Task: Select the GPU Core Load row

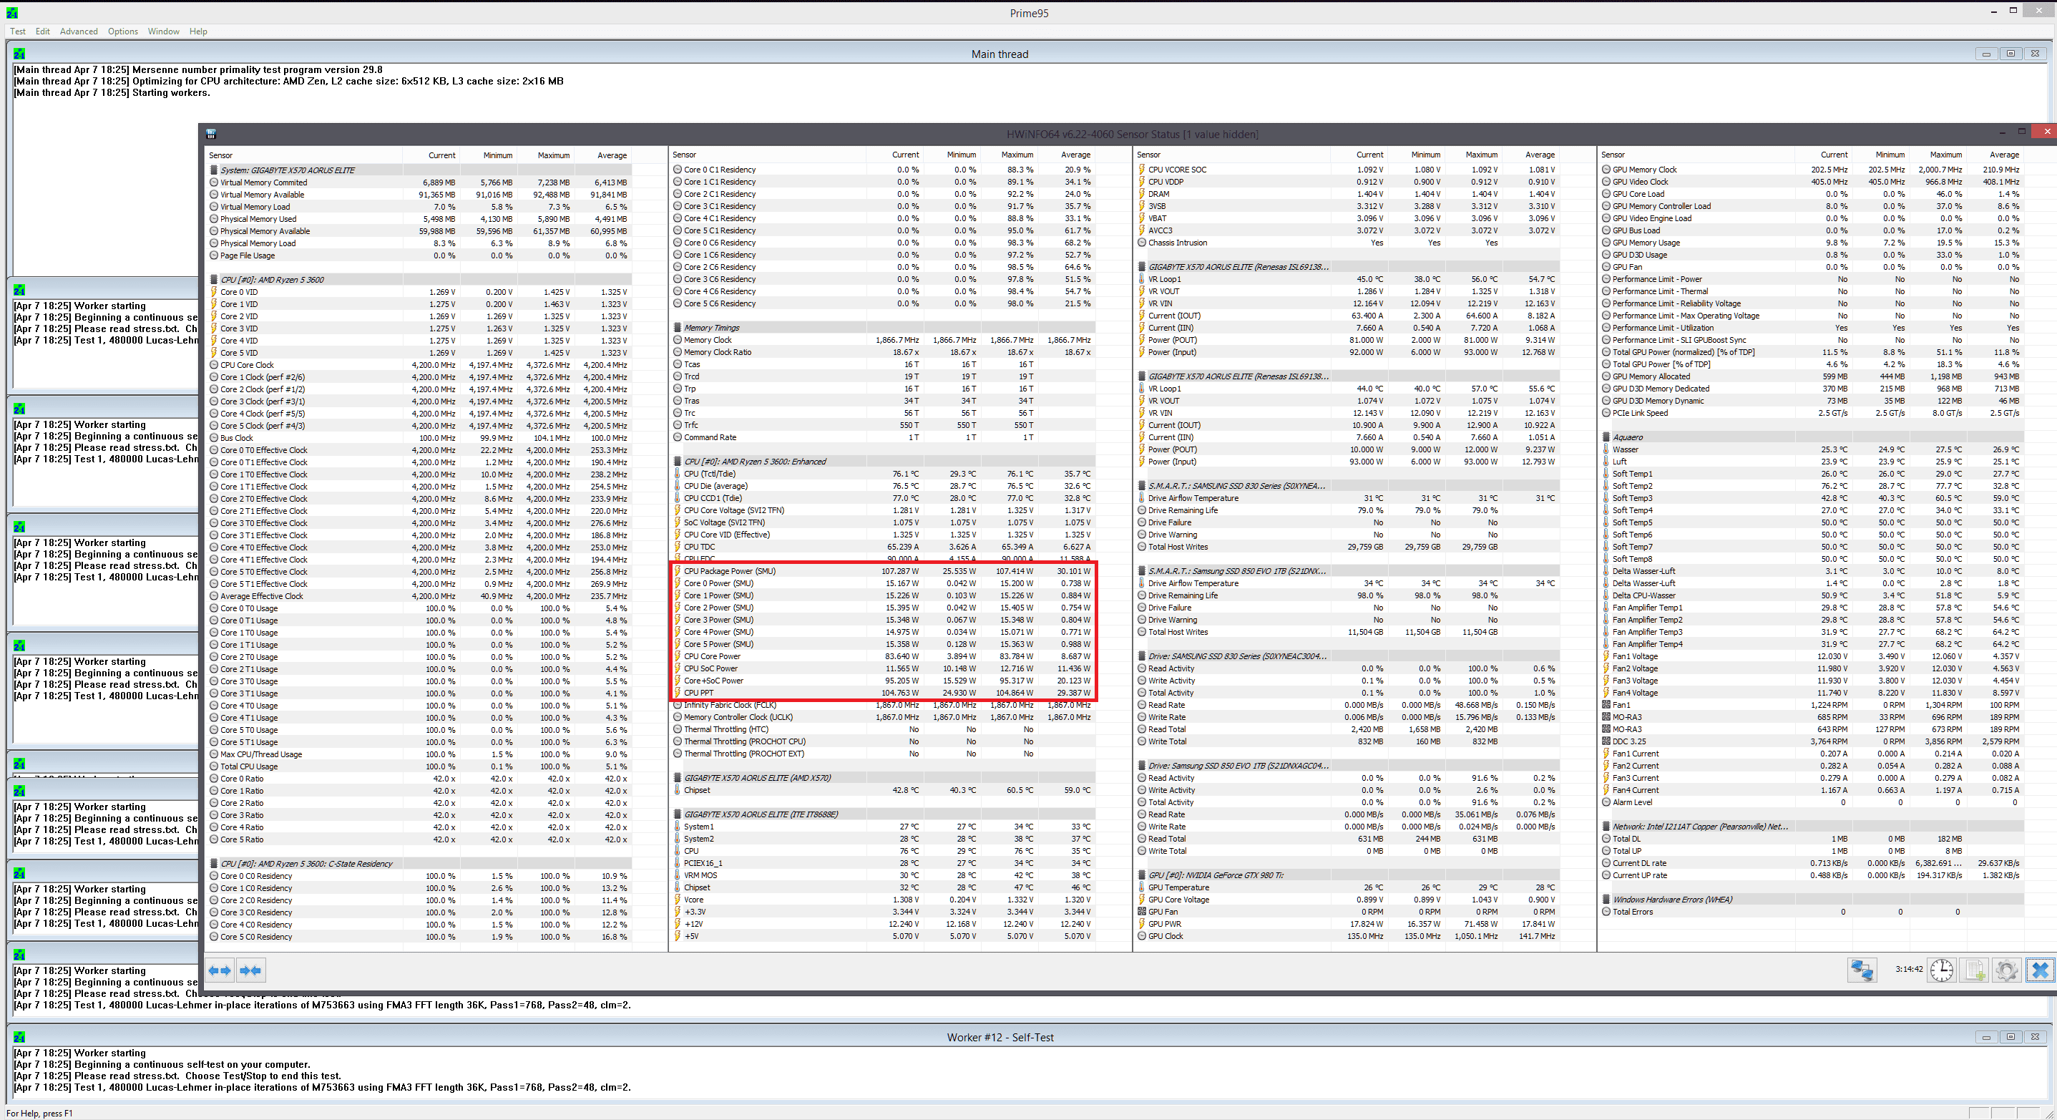Action: click(1811, 194)
